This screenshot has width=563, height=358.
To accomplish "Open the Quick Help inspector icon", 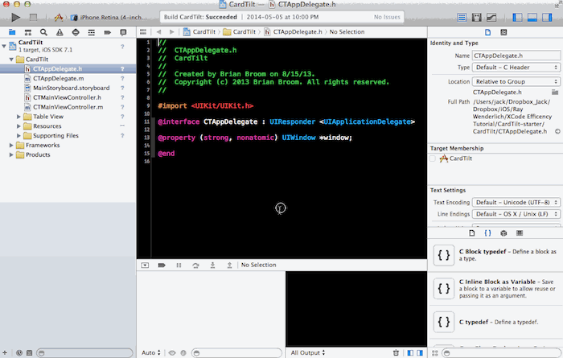I will [x=503, y=32].
